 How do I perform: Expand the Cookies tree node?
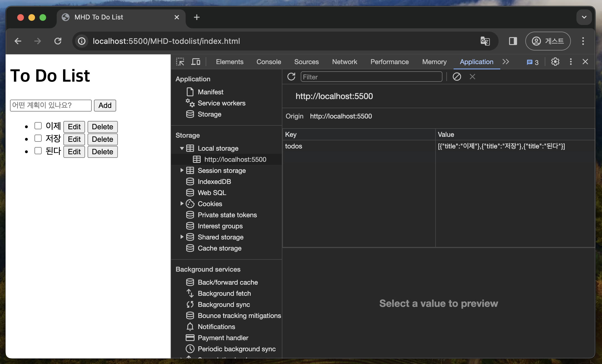[182, 204]
